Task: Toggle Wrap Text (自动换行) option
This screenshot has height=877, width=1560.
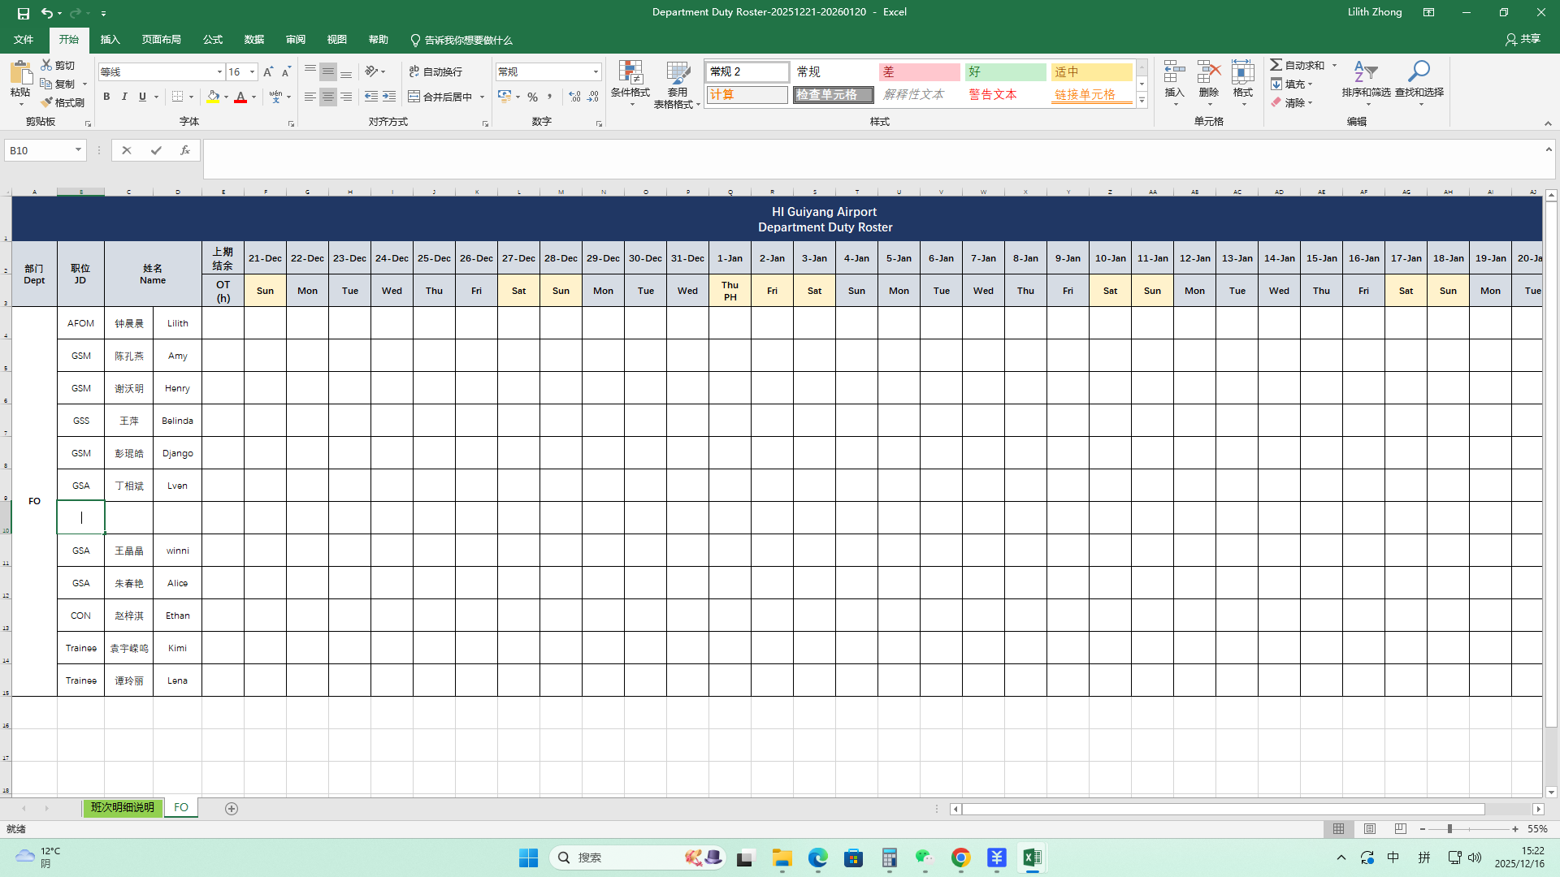Action: pos(435,72)
